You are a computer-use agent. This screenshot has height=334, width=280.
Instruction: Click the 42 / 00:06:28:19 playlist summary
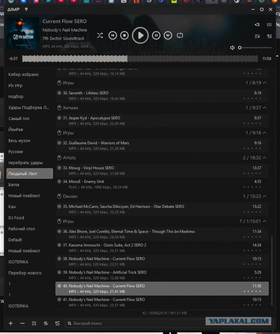[164, 313]
